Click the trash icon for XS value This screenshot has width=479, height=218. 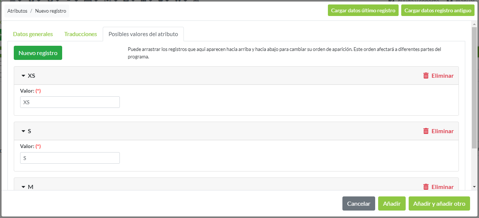tap(426, 76)
